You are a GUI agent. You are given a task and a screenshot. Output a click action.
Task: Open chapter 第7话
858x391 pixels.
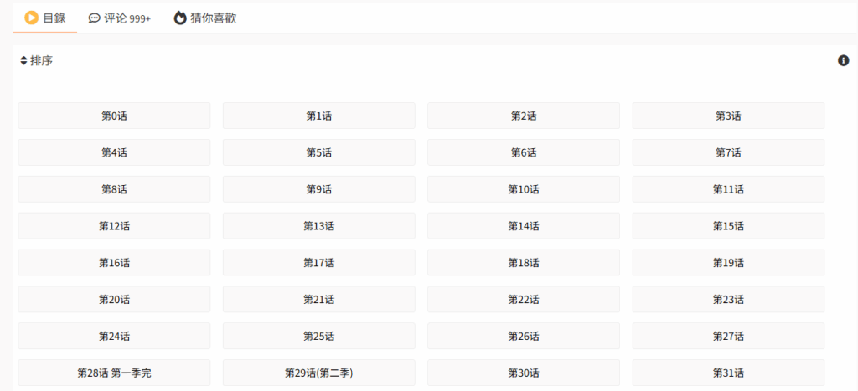[728, 152]
